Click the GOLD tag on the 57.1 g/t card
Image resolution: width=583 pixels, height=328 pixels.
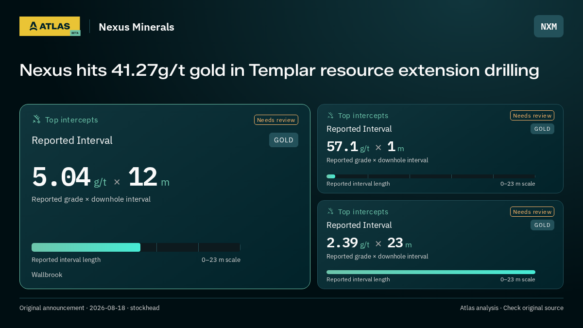[x=542, y=129]
